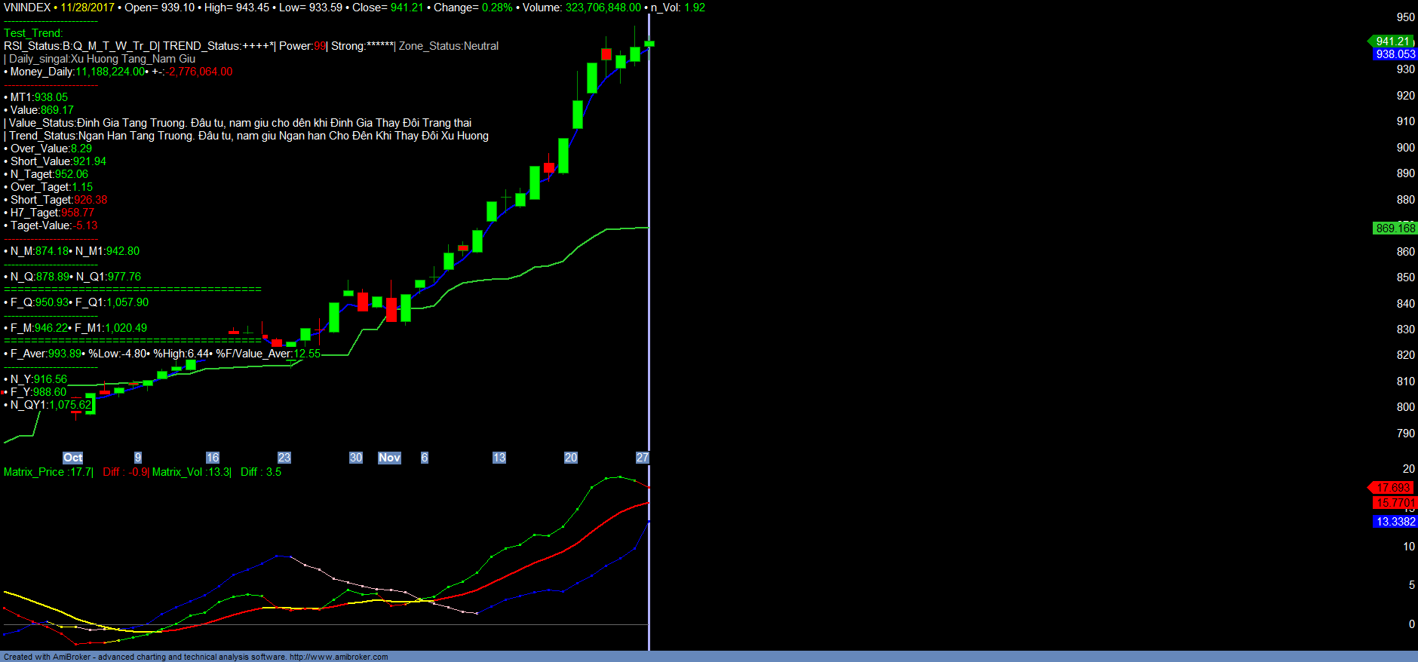1418x662 pixels.
Task: Click the 27 date marker
Action: click(x=642, y=458)
